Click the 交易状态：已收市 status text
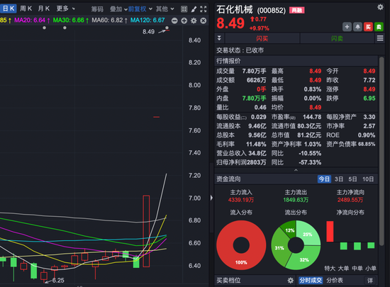Screen dimensions: 390x287 [240, 50]
